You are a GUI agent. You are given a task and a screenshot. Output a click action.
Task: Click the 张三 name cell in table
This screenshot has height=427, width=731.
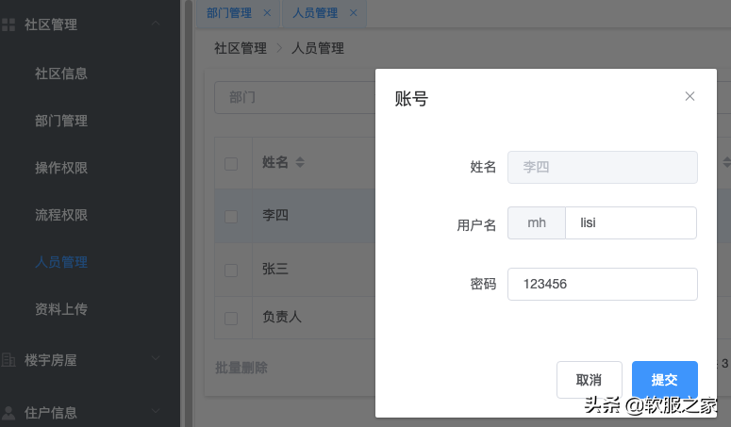click(275, 269)
